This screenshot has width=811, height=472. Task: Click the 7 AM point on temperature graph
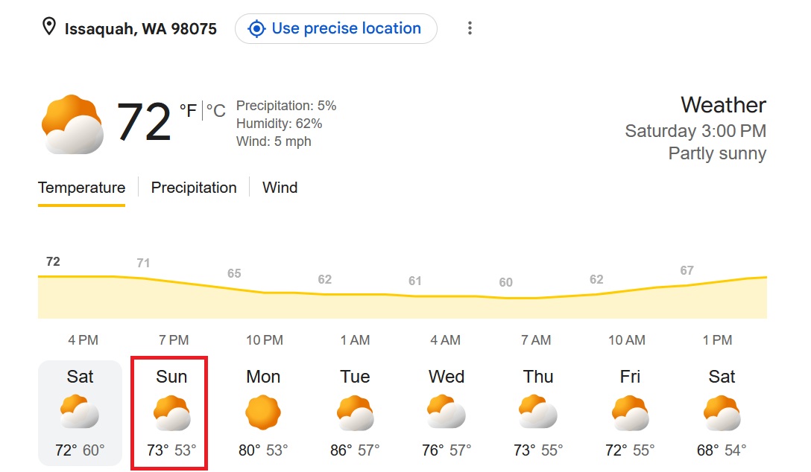click(536, 298)
